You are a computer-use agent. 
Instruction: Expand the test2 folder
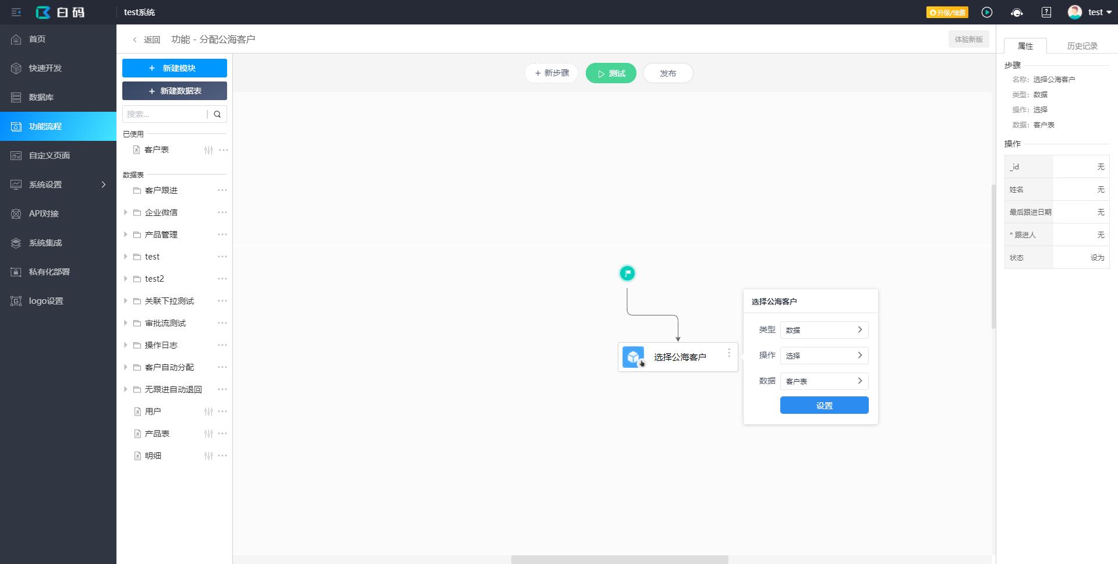click(x=125, y=279)
